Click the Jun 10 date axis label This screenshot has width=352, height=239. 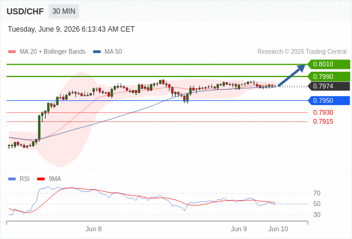(x=278, y=229)
